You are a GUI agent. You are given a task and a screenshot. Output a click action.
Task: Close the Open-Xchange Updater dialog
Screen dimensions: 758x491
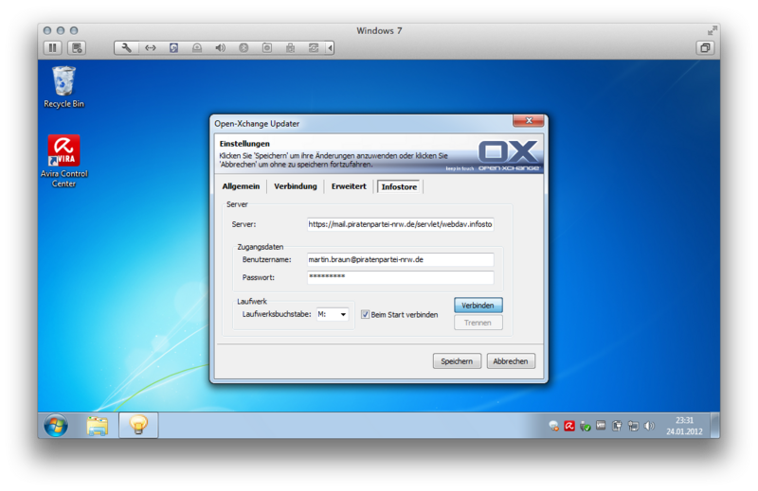coord(529,121)
